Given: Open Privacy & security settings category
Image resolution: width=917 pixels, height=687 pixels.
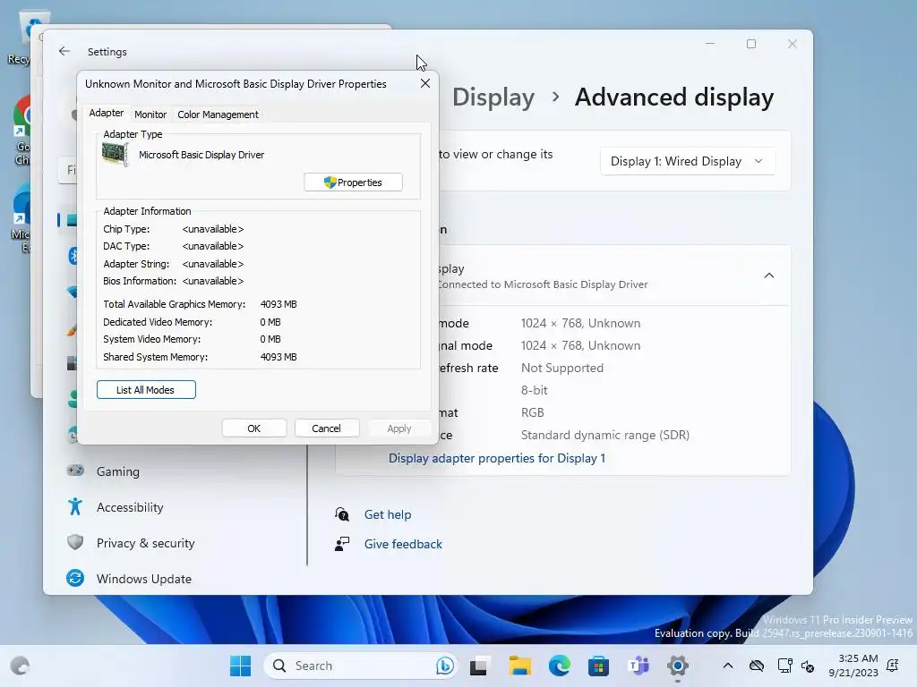Looking at the screenshot, I should tap(146, 543).
